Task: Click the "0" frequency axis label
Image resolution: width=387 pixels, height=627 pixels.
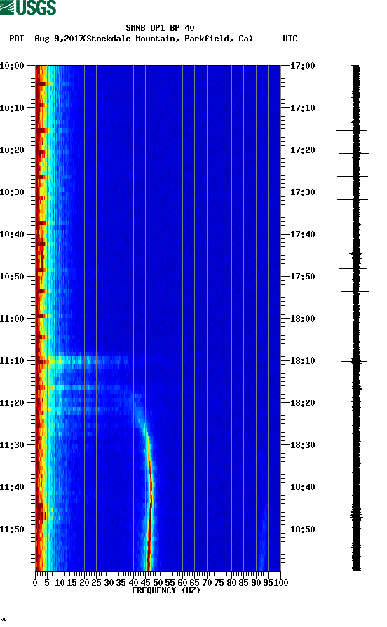Action: tap(35, 583)
